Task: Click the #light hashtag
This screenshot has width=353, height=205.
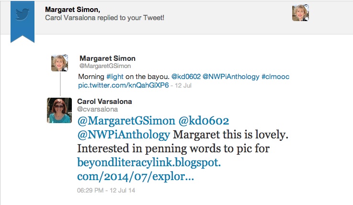Action: (x=115, y=77)
